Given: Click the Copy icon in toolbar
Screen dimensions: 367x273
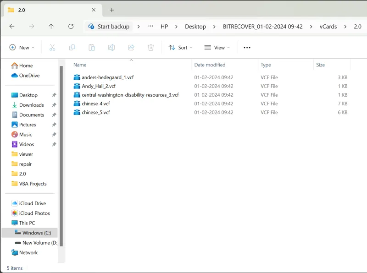Looking at the screenshot, I should 72,48.
